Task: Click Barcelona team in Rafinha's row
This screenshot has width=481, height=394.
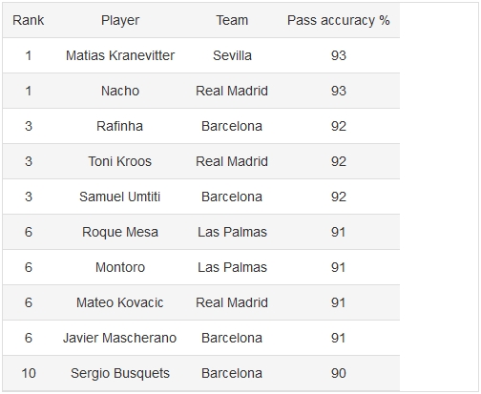Action: 232,126
